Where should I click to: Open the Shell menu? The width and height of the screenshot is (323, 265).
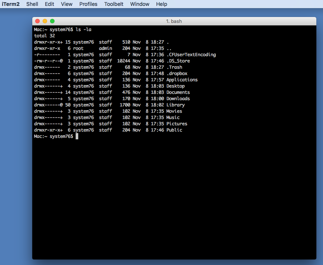(x=32, y=4)
